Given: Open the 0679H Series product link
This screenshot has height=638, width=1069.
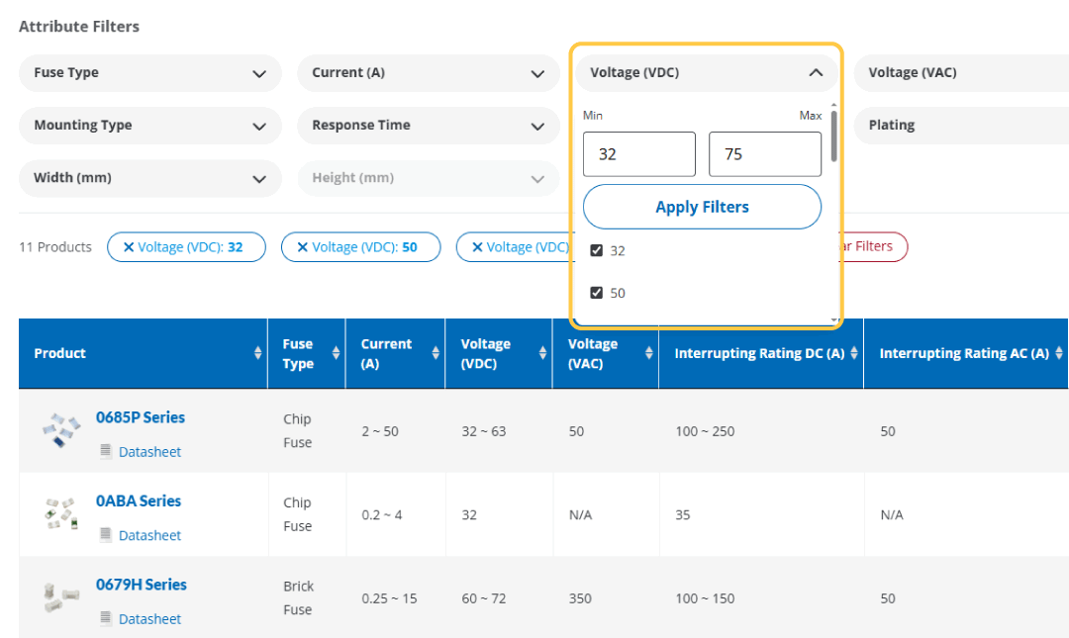Looking at the screenshot, I should [x=142, y=585].
